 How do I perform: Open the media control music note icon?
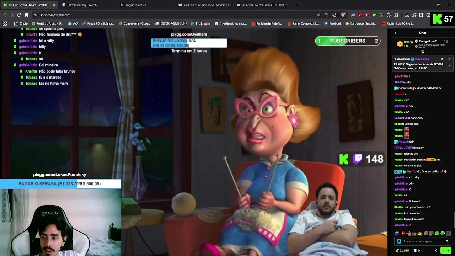coord(414,15)
